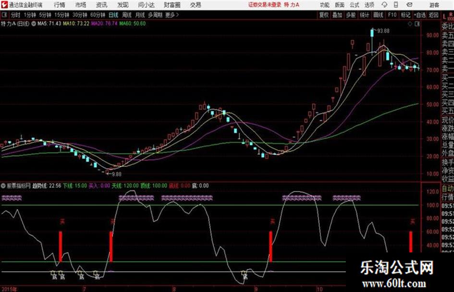Click the 93.88 high price label
This screenshot has height=292, width=454.
point(383,31)
